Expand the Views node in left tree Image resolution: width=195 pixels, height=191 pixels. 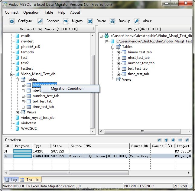coord(18,112)
